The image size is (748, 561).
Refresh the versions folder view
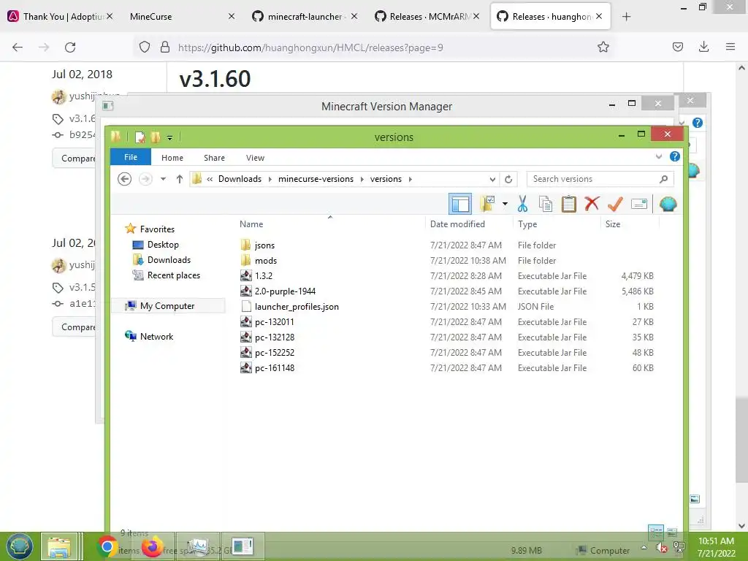point(508,180)
